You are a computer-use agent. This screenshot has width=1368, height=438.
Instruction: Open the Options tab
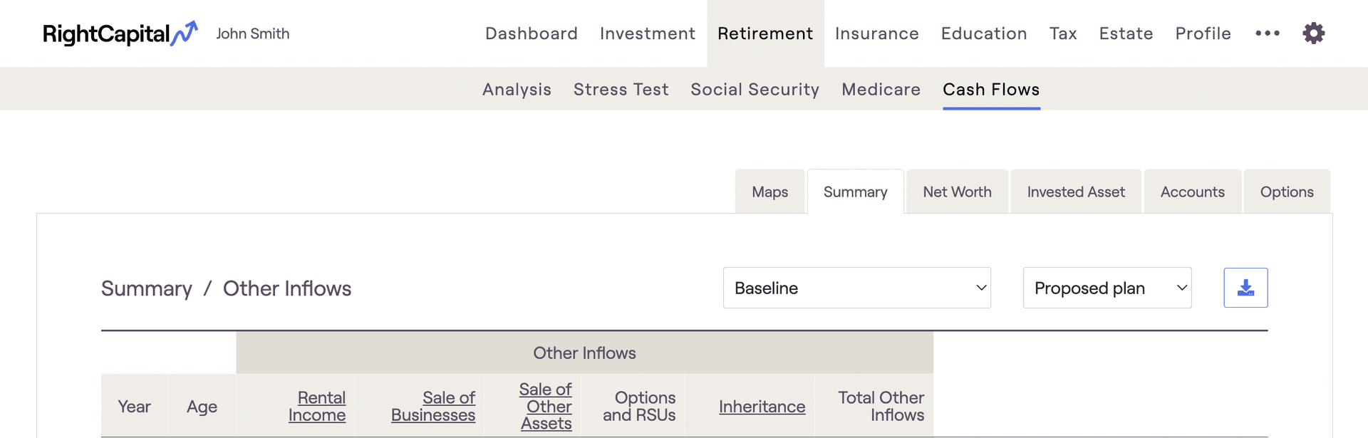coord(1286,192)
